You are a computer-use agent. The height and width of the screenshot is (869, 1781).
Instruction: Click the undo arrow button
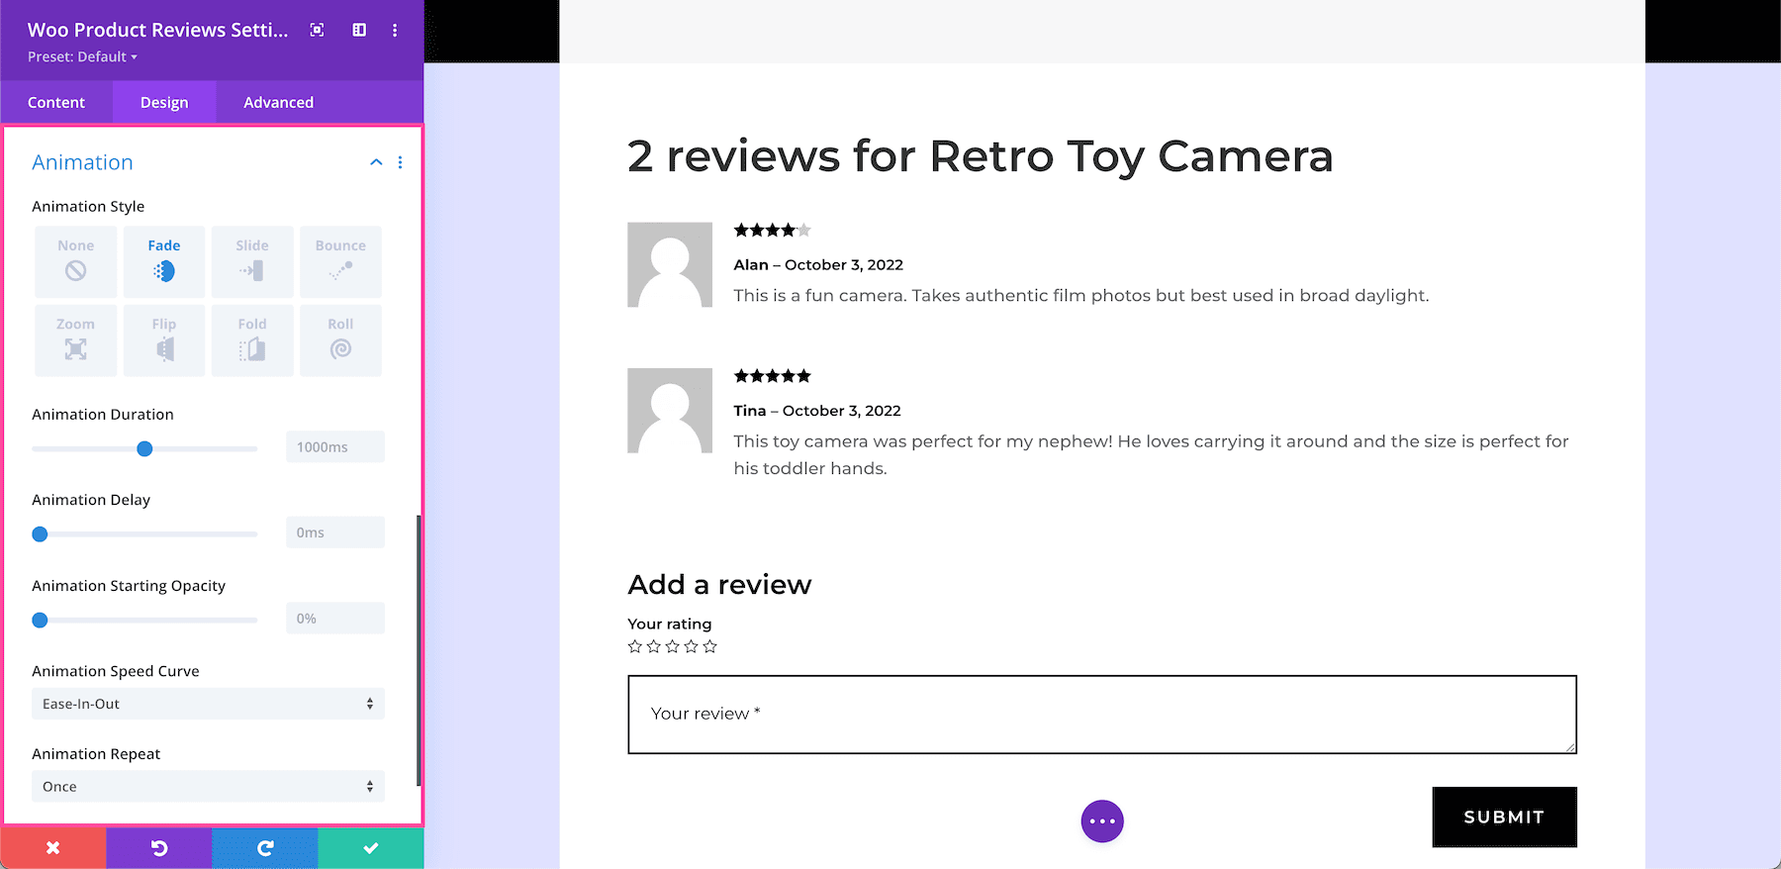pyautogui.click(x=159, y=848)
